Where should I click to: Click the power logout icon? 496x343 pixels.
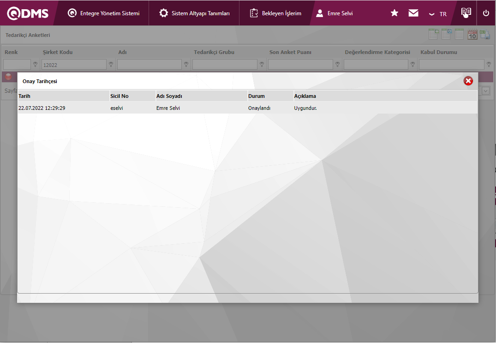(486, 13)
